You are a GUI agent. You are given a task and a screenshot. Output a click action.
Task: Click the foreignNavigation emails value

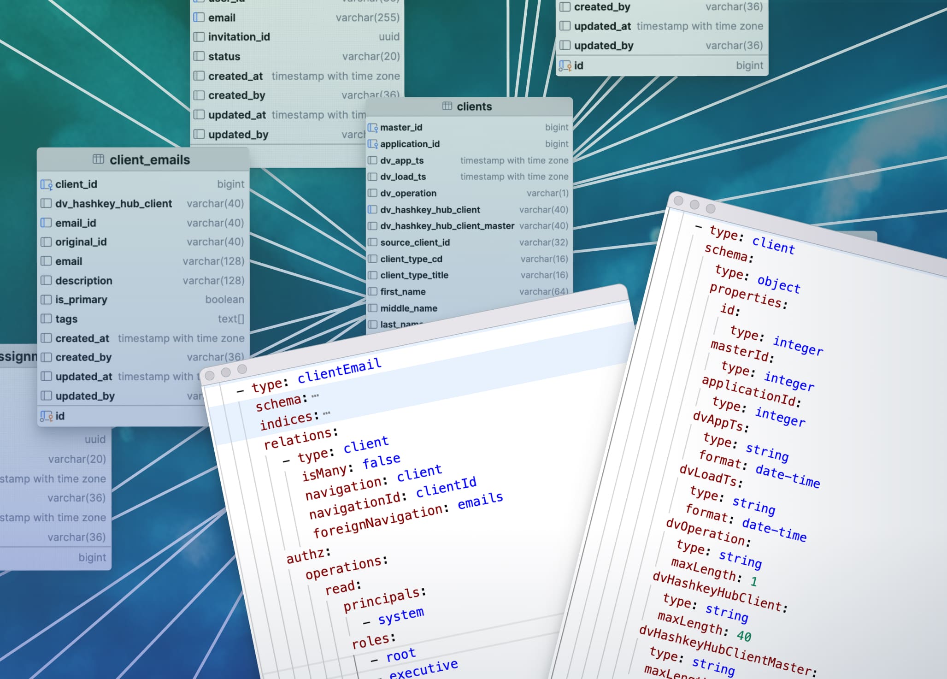[x=480, y=501]
